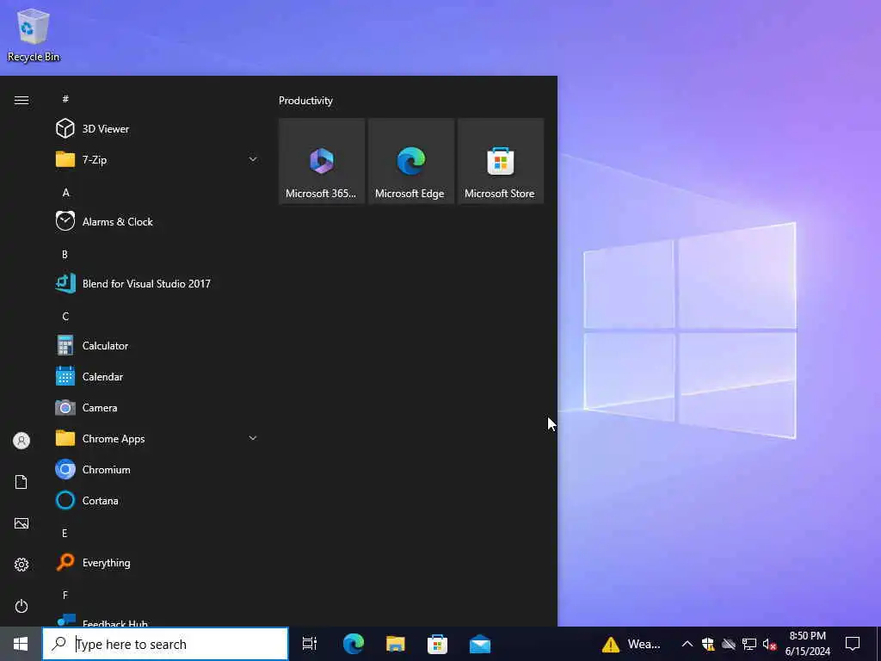Open the Calendar app
The height and width of the screenshot is (661, 881).
(157, 377)
